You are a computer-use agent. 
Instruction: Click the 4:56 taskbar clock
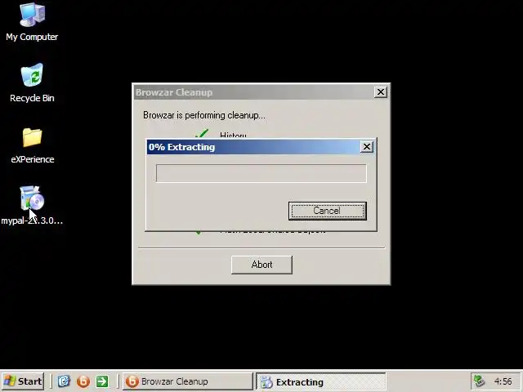tap(503, 381)
